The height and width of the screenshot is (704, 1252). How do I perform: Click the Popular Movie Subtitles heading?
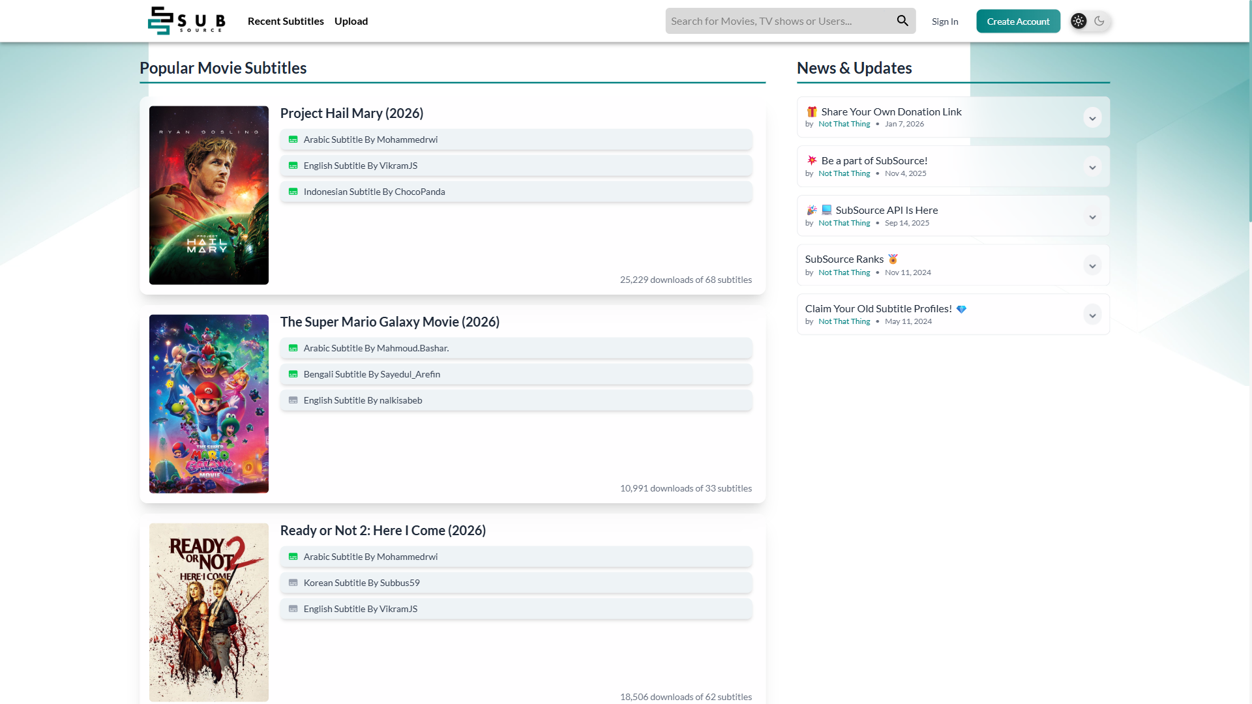pos(223,68)
